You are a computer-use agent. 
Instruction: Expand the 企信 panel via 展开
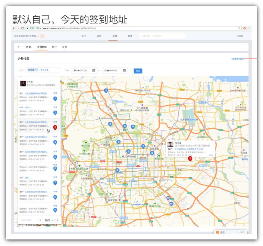coord(242,232)
